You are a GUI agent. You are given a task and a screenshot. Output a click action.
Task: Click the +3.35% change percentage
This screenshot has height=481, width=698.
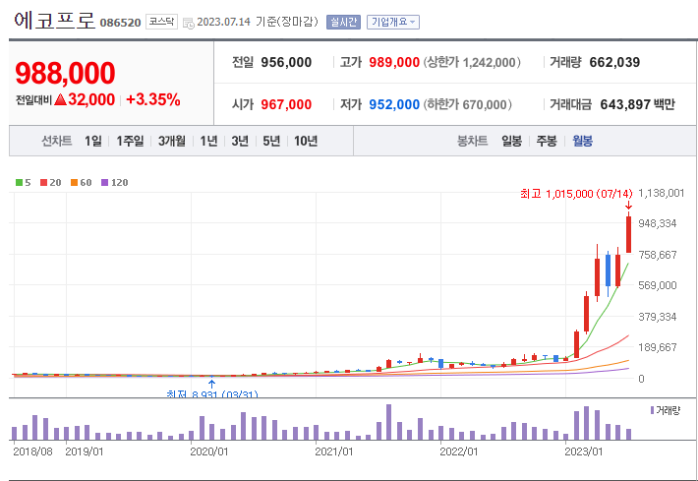pyautogui.click(x=153, y=99)
